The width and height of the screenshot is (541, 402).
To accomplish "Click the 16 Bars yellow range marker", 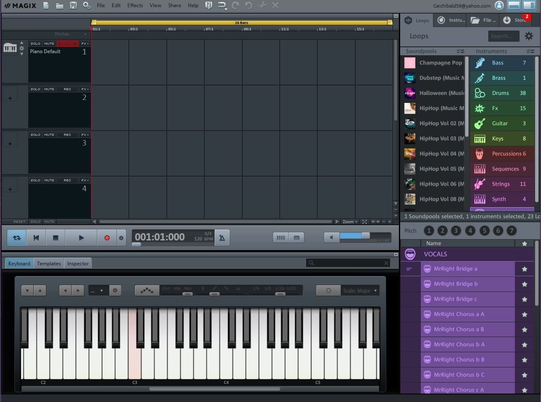I will point(242,22).
